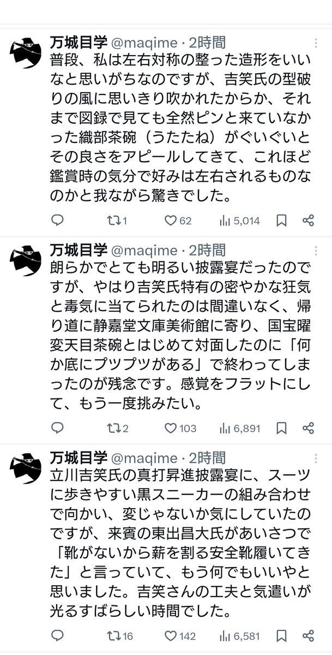This screenshot has height=655, width=332.
Task: Bookmark the tweet about the Oribe tea bowl
Action: 281,221
